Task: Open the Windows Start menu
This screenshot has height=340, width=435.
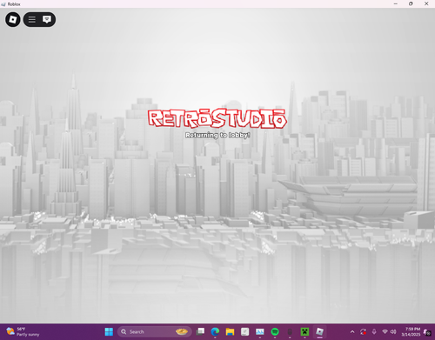Action: (x=109, y=331)
